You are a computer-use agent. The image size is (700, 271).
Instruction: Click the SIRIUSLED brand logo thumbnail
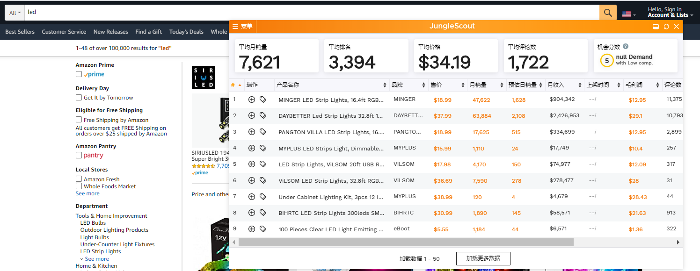coord(204,78)
